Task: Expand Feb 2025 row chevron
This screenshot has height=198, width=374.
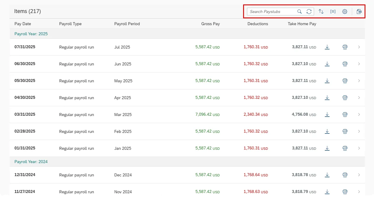Action: point(359,131)
